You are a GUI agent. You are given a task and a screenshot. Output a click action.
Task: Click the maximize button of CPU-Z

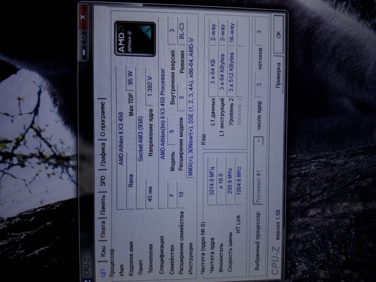83,37
